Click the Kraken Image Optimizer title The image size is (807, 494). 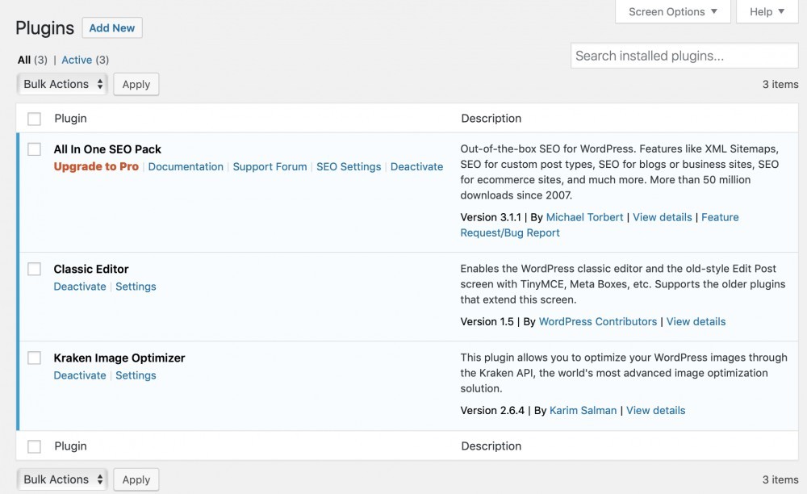119,358
